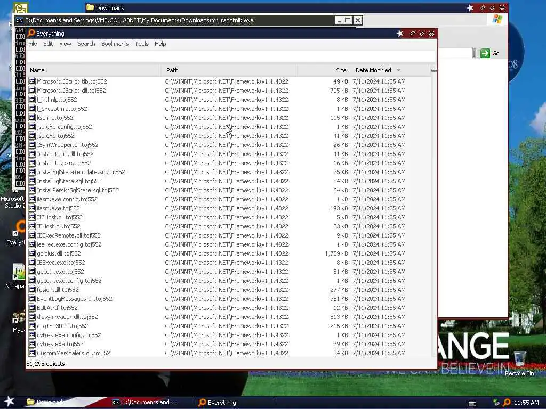Screen dimensions: 546x409
Task: Click the star button in Everything title bar
Action: tap(400, 34)
